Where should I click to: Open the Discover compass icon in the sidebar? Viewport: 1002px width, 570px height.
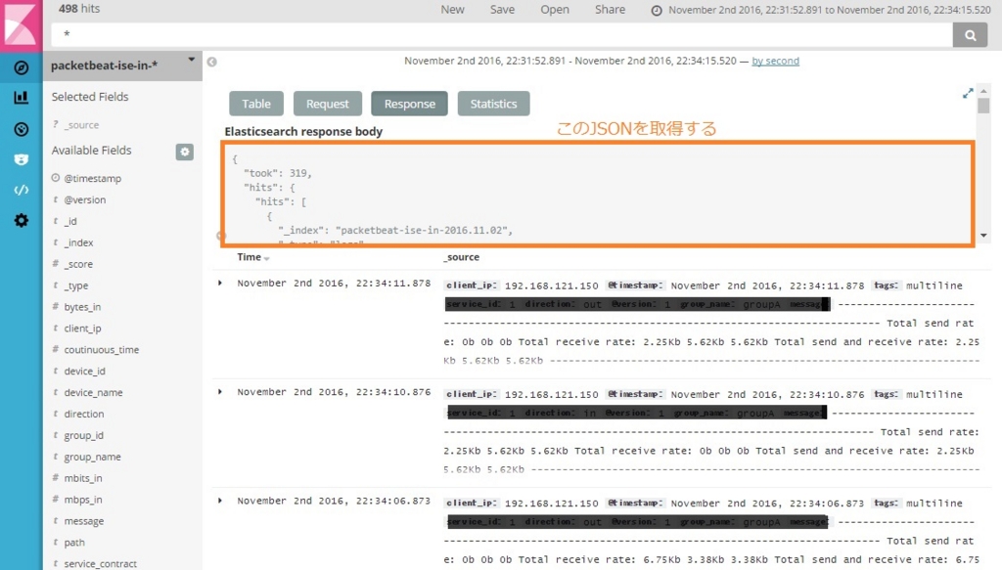pyautogui.click(x=20, y=67)
